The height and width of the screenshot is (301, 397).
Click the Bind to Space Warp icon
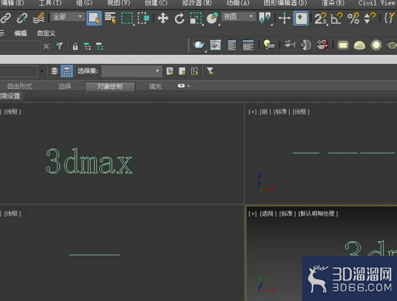point(39,18)
